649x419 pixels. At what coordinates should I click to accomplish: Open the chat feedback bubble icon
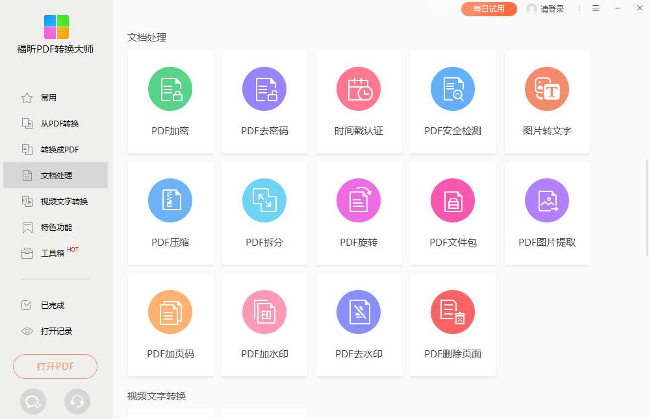33,401
